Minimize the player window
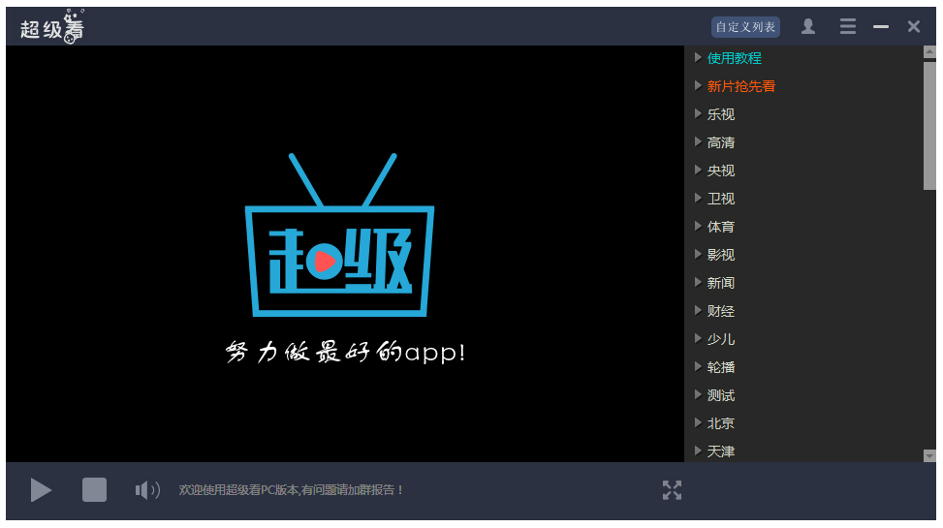The image size is (943, 528). click(881, 27)
